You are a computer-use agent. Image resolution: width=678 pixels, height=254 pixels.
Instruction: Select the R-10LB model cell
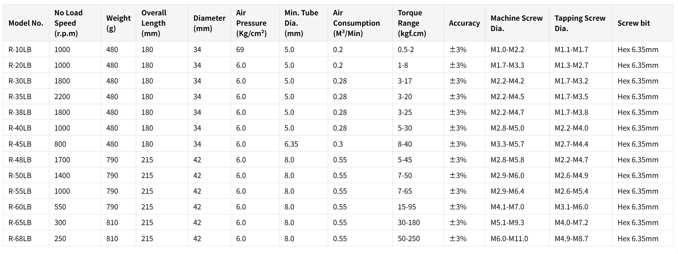20,50
